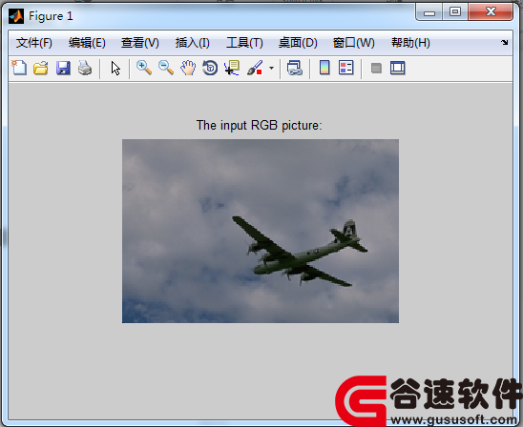This screenshot has height=427, width=523.
Task: Toggle the Rotate 3D tool
Action: pyautogui.click(x=210, y=68)
